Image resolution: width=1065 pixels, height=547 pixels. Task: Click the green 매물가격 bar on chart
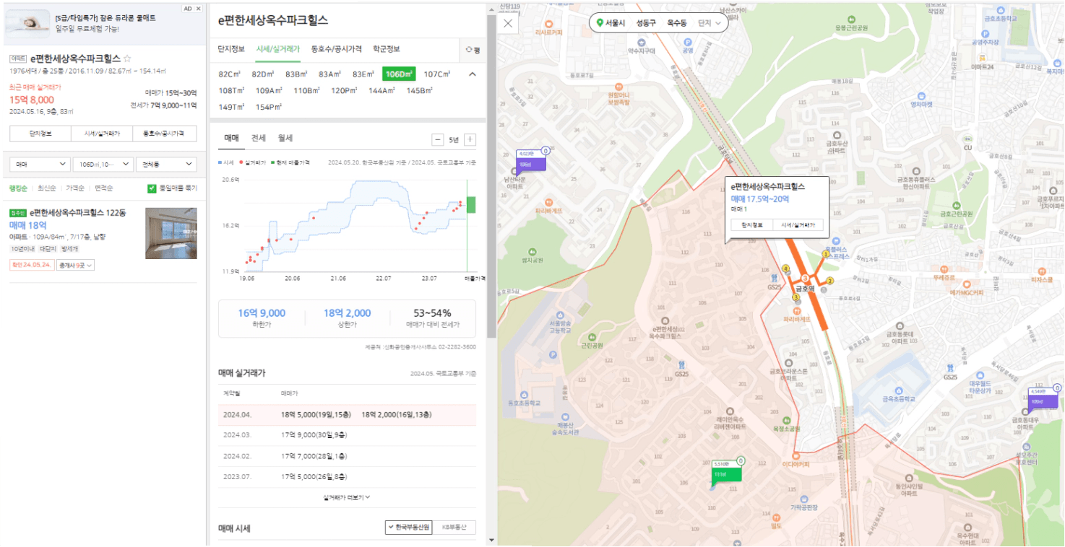[471, 204]
